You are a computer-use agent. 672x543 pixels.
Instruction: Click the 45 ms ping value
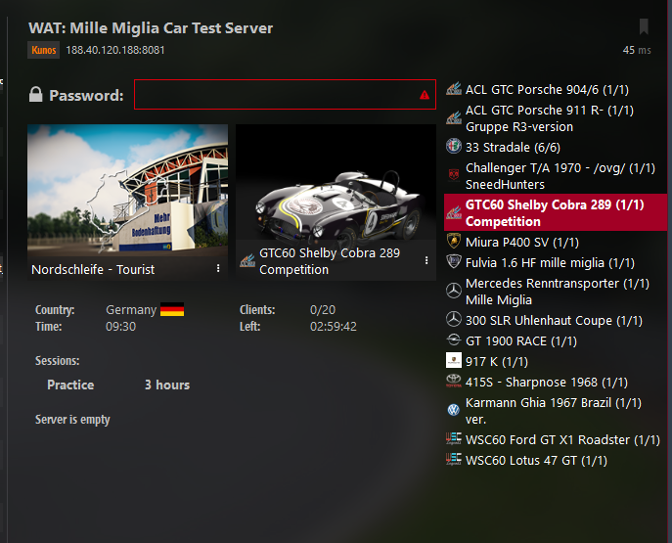(x=637, y=50)
